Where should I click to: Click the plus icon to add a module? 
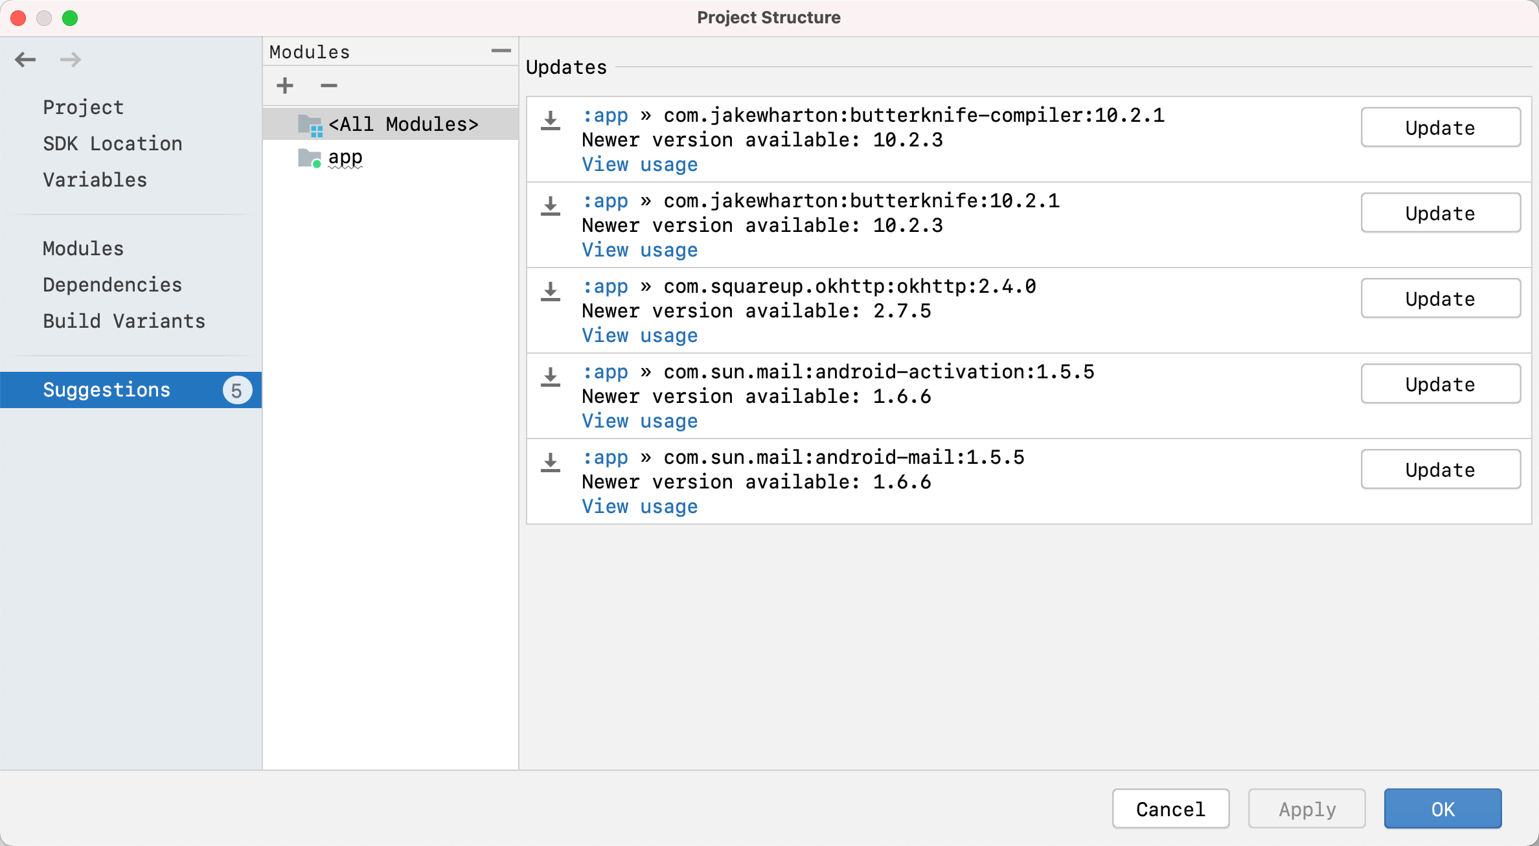[284, 86]
